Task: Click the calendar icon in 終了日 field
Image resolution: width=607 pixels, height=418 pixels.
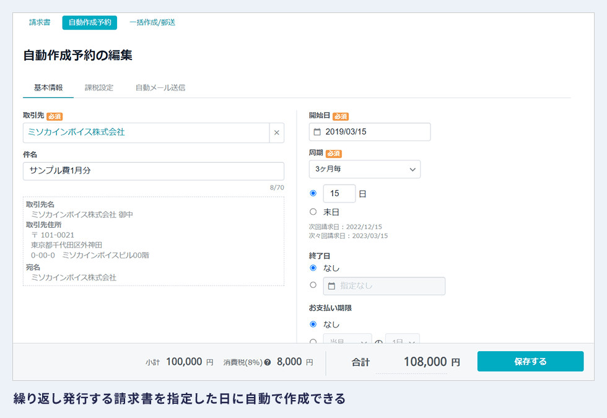Action: click(331, 286)
